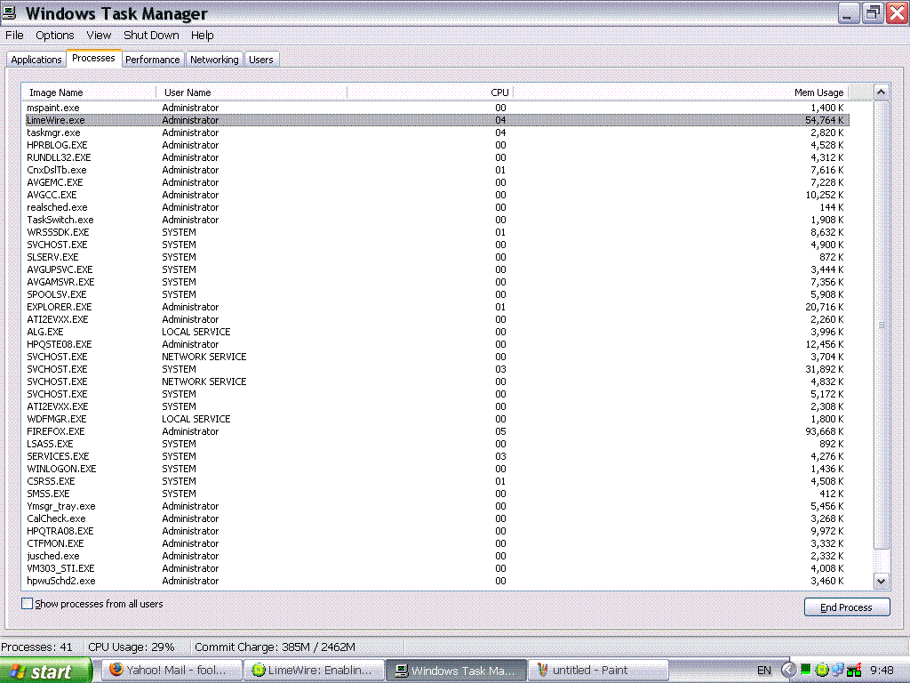The width and height of the screenshot is (910, 683).
Task: Sort by the Image Name column header
Action: tap(90, 92)
